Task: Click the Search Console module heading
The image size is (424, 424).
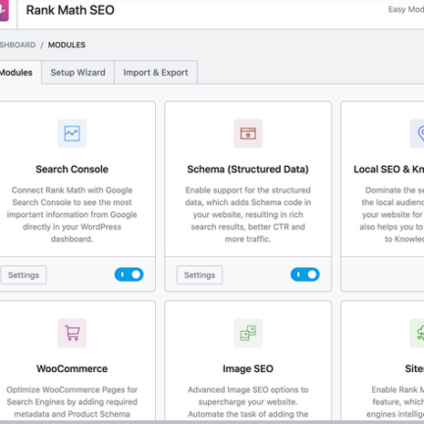Action: (72, 169)
